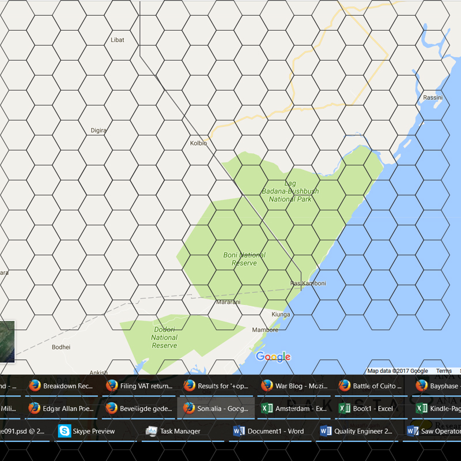
Task: Click the Libat place label
Action: [x=118, y=40]
